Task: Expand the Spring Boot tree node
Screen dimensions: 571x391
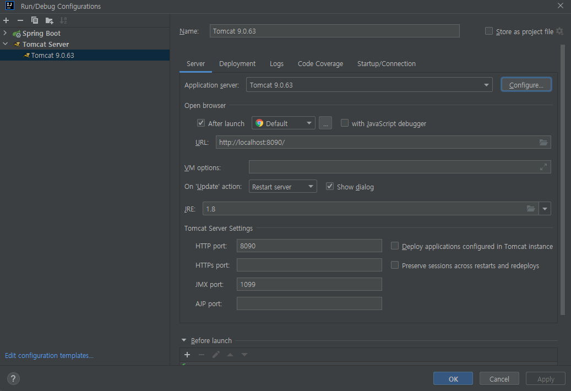Action: pos(5,33)
